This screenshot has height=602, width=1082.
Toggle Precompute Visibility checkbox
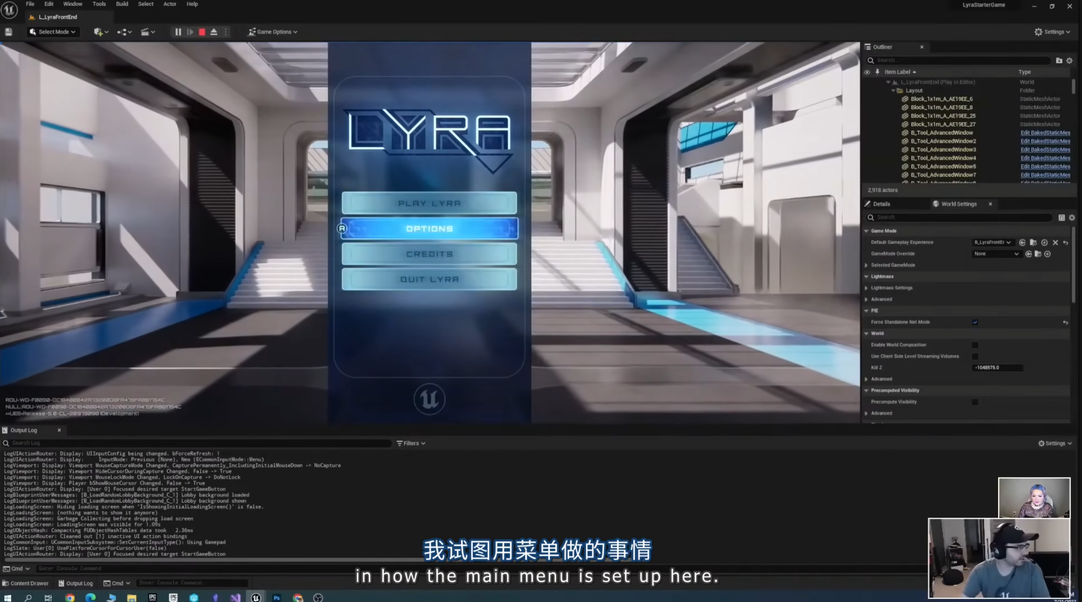point(975,402)
